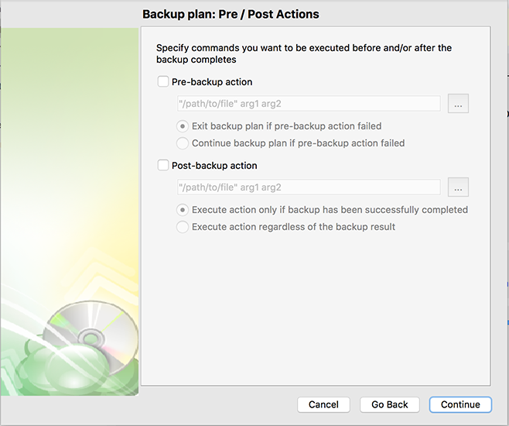Enable the Post-backup action checkbox
This screenshot has width=509, height=426.
(x=163, y=165)
